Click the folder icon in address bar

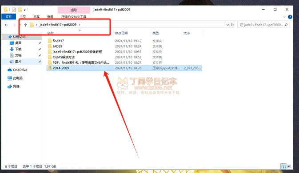coord(32,25)
